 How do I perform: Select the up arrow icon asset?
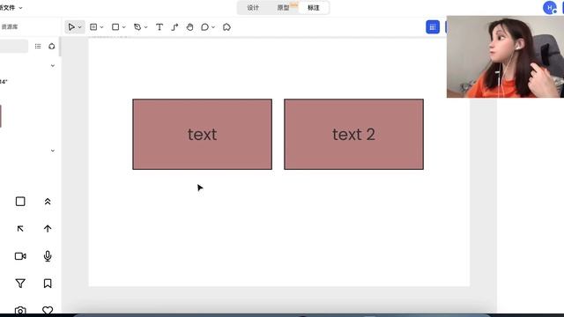48,229
